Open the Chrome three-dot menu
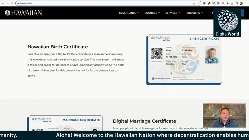The width and height of the screenshot is (249, 140). coord(246,3)
